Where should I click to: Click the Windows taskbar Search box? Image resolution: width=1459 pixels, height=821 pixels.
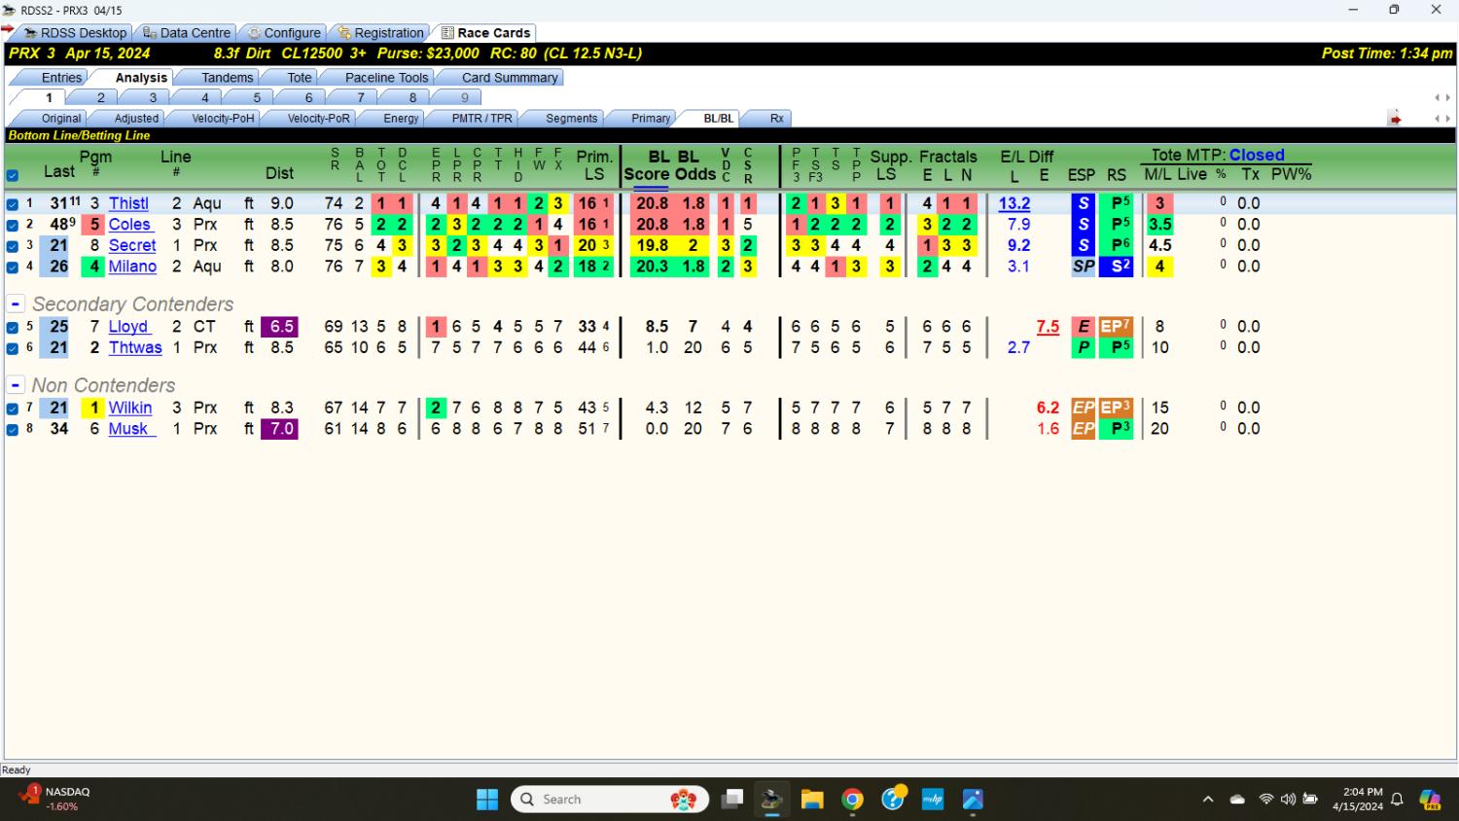[x=611, y=800]
